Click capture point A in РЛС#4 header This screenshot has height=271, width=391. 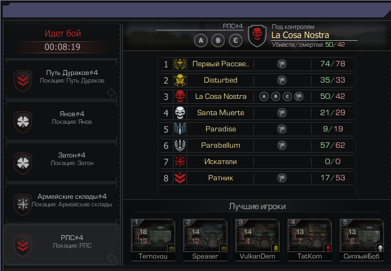(x=201, y=40)
